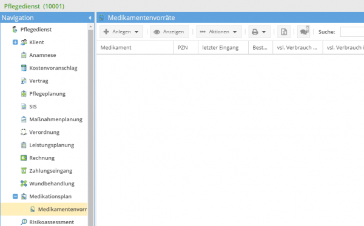Viewport: 364px width, 226px height.
Task: Click the Klient people icon
Action: tap(24, 42)
